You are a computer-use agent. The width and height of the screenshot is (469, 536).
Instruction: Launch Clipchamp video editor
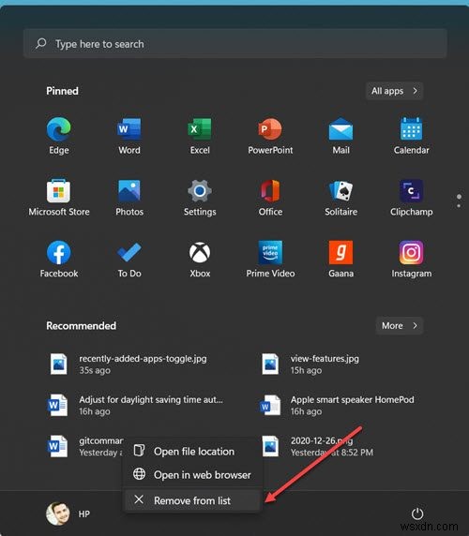[411, 197]
